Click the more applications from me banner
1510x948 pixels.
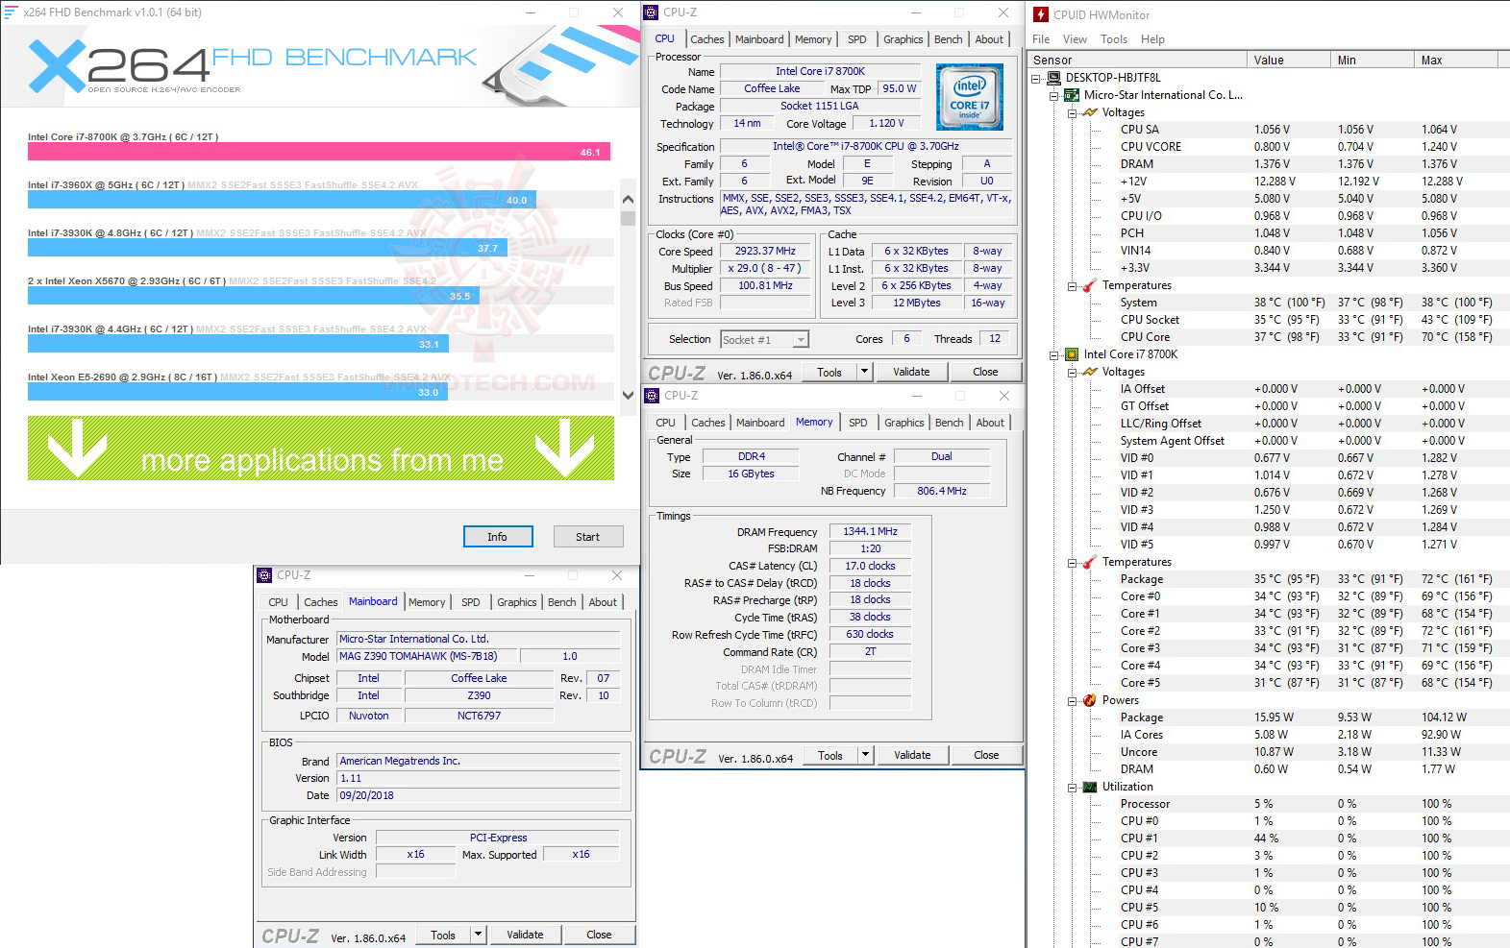[x=321, y=449]
